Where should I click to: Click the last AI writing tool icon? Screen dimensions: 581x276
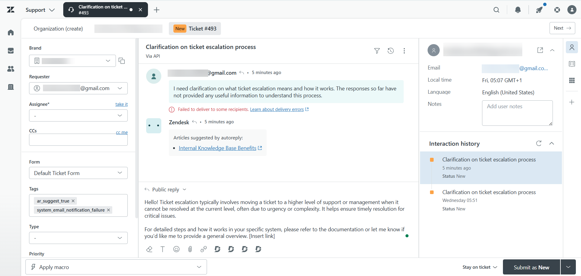pos(258,249)
